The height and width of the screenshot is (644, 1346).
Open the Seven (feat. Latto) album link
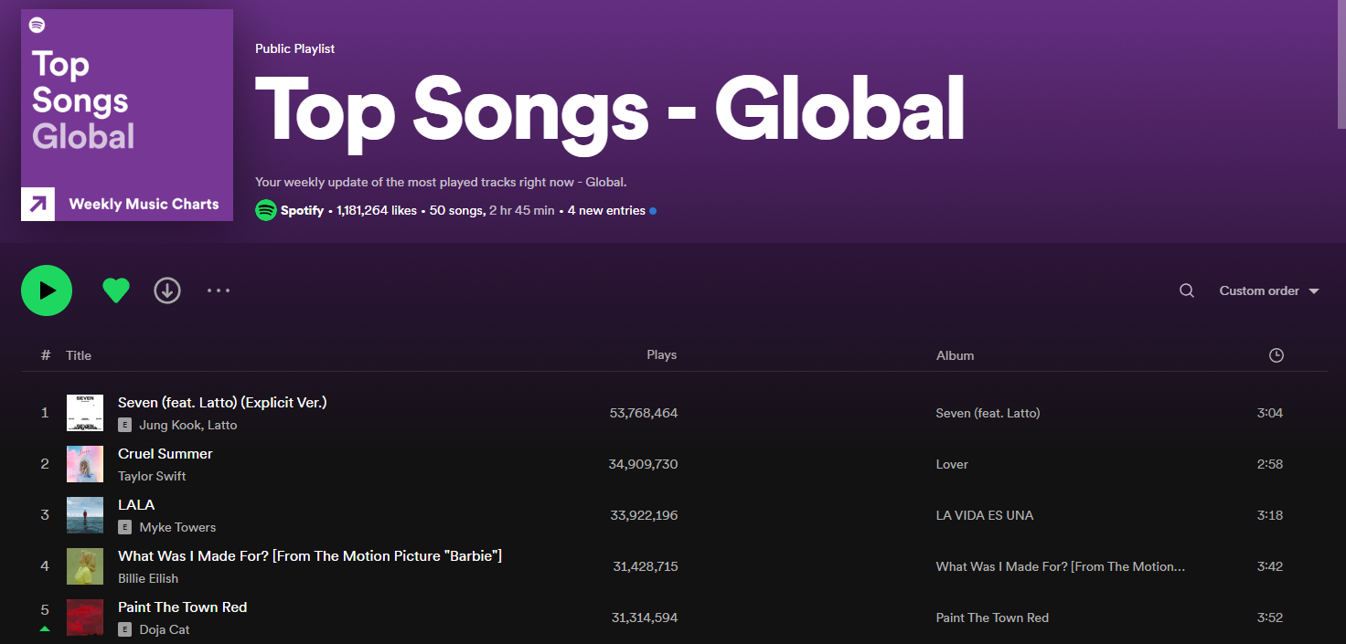(988, 413)
